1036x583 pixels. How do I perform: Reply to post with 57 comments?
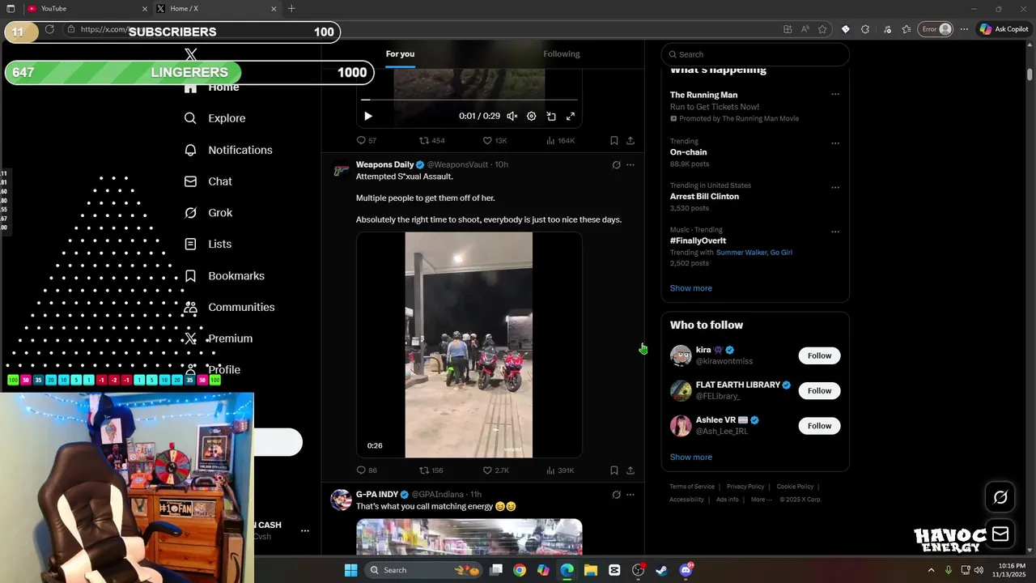pyautogui.click(x=366, y=141)
